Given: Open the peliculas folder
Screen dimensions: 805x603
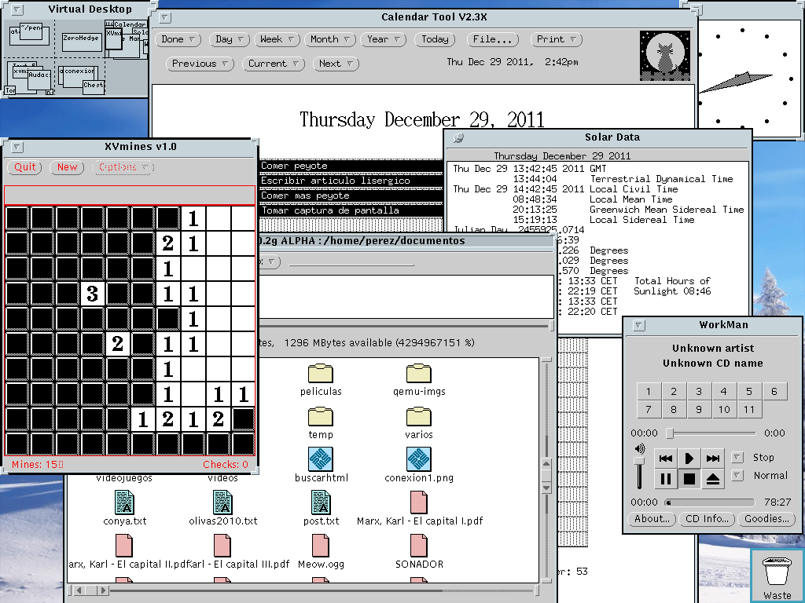Looking at the screenshot, I should point(321,373).
